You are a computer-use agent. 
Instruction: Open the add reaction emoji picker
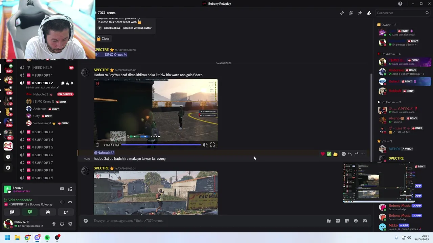point(344,154)
